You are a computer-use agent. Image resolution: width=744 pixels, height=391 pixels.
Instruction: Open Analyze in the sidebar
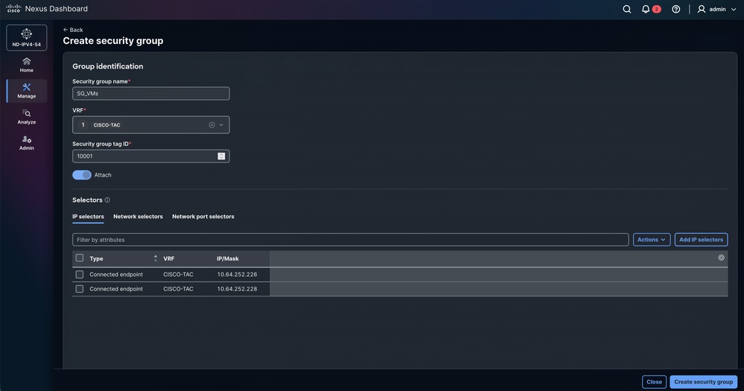click(x=27, y=117)
